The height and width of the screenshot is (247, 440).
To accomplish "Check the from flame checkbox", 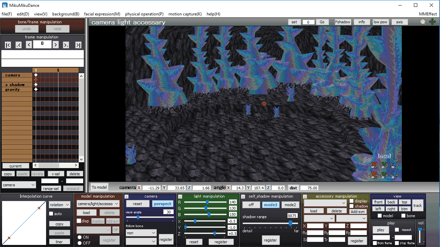I will pos(375,243).
